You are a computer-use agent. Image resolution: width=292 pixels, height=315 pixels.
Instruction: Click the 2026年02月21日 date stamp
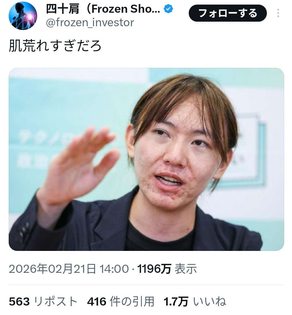click(x=52, y=268)
